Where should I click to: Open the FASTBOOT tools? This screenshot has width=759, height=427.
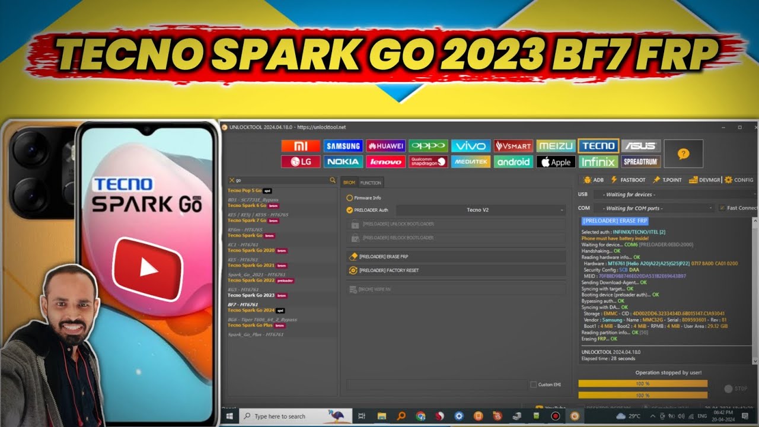click(628, 180)
